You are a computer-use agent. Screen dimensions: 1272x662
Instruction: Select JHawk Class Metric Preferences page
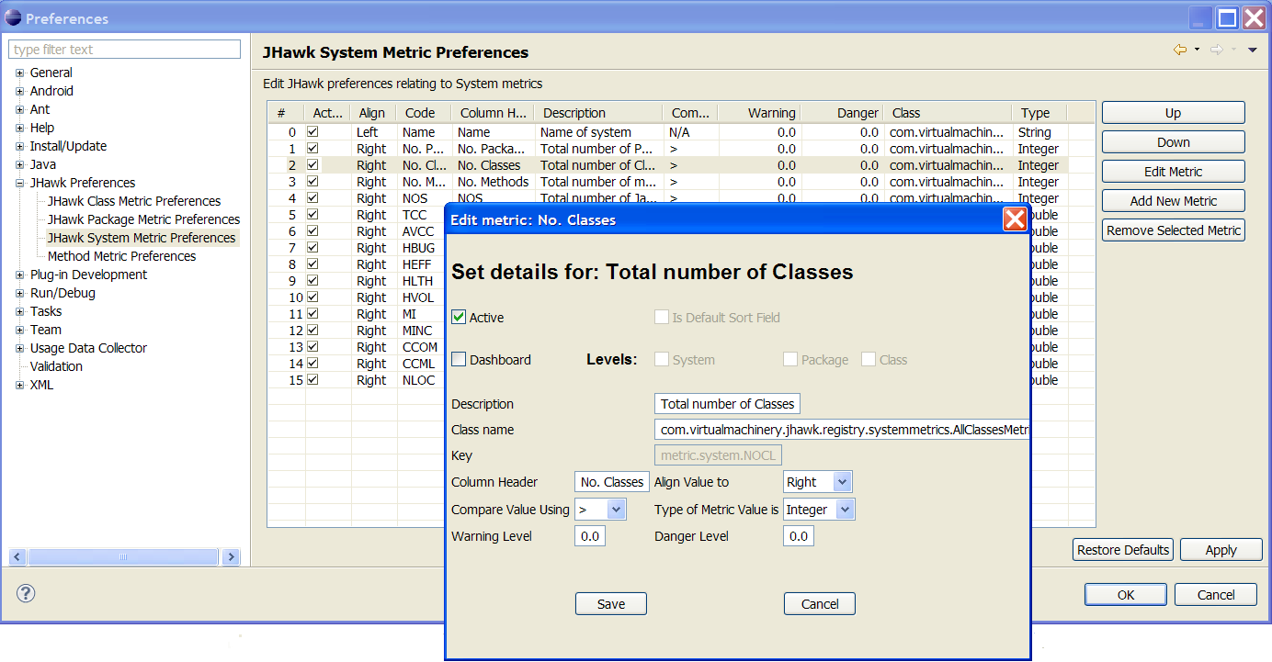click(134, 201)
